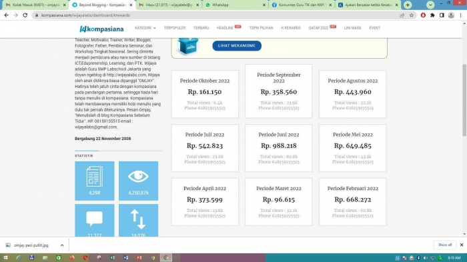The width and height of the screenshot is (467, 262).
Task: Open the Extensions puzzle icon
Action: pyautogui.click(x=432, y=15)
